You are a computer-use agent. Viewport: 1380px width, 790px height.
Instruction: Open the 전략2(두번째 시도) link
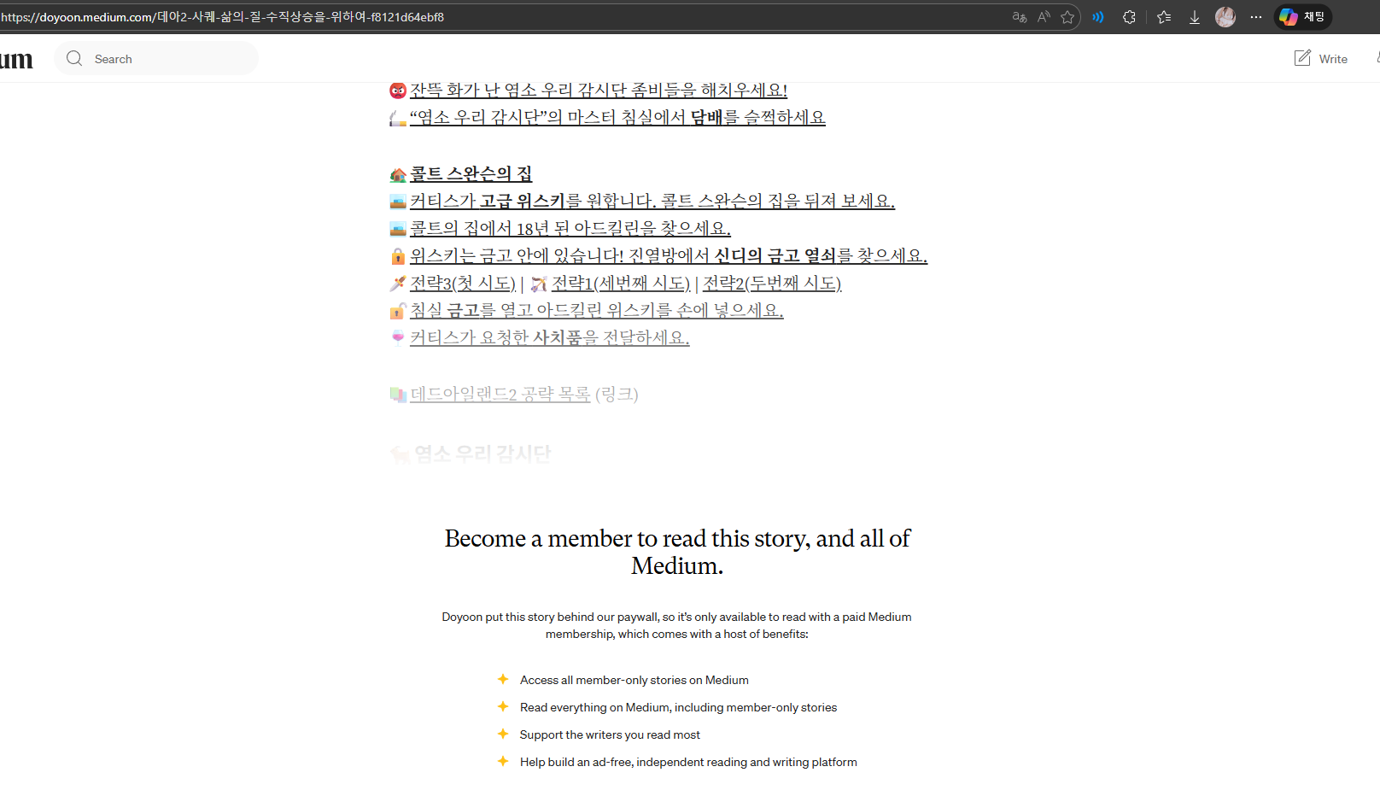[x=771, y=284]
